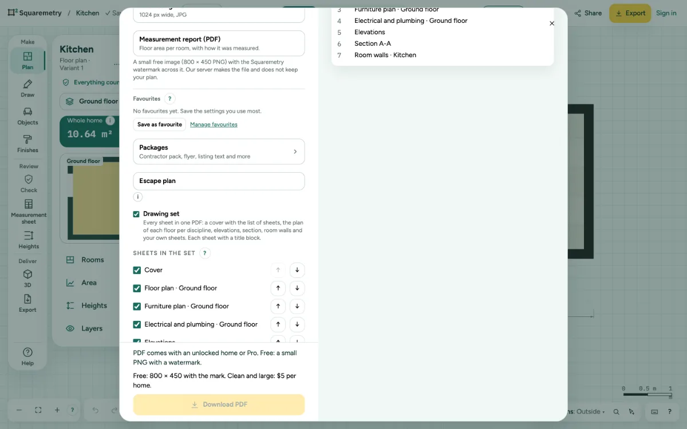Open the Ground floor level selector
This screenshot has width=687, height=429.
[x=93, y=101]
